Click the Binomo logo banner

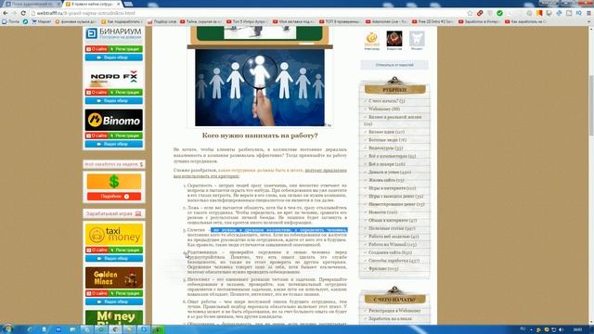click(113, 120)
